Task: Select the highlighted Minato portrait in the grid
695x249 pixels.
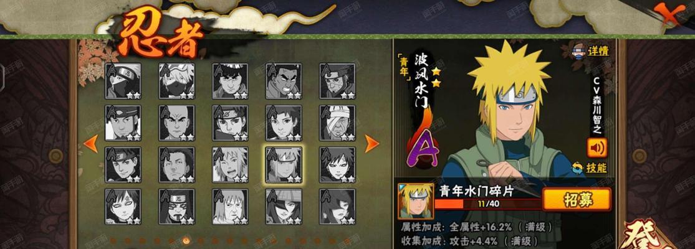Action: (284, 165)
